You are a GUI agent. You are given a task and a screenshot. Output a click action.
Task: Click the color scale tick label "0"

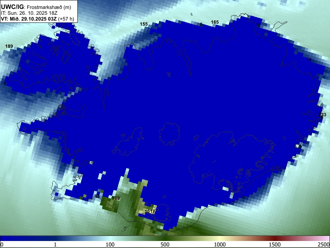click(2, 245)
